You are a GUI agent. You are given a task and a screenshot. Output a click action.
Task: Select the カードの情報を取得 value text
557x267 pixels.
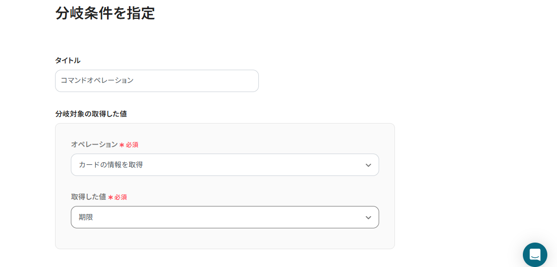point(111,165)
